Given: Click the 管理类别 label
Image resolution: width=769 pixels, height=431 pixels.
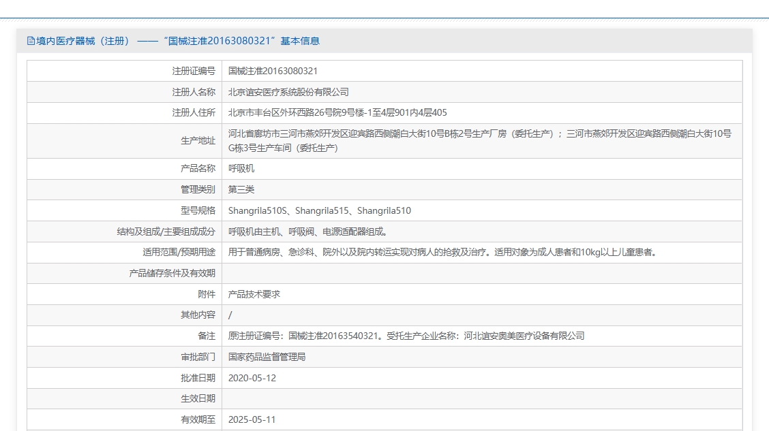Looking at the screenshot, I should (x=198, y=189).
